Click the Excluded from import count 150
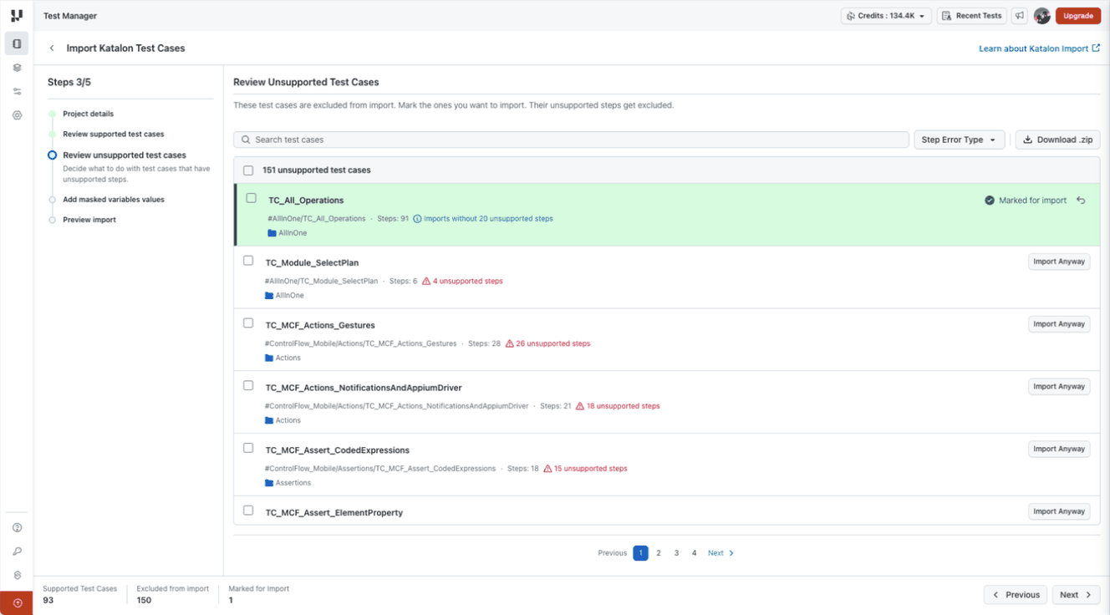 coord(144,600)
